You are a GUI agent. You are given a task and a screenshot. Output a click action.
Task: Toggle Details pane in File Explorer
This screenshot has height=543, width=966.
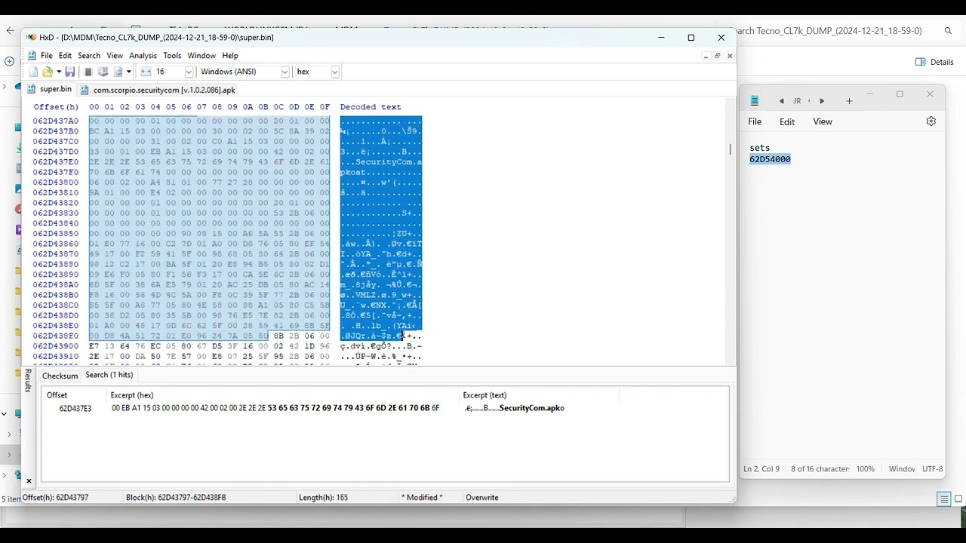[934, 62]
